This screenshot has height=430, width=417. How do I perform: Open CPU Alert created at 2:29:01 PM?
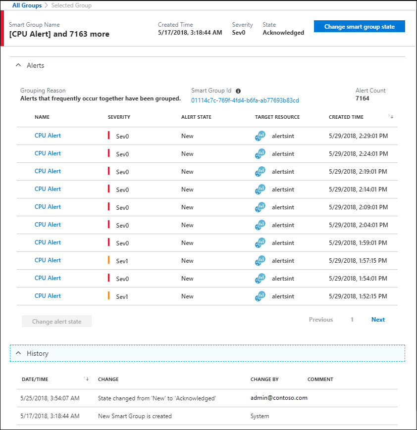[48, 136]
